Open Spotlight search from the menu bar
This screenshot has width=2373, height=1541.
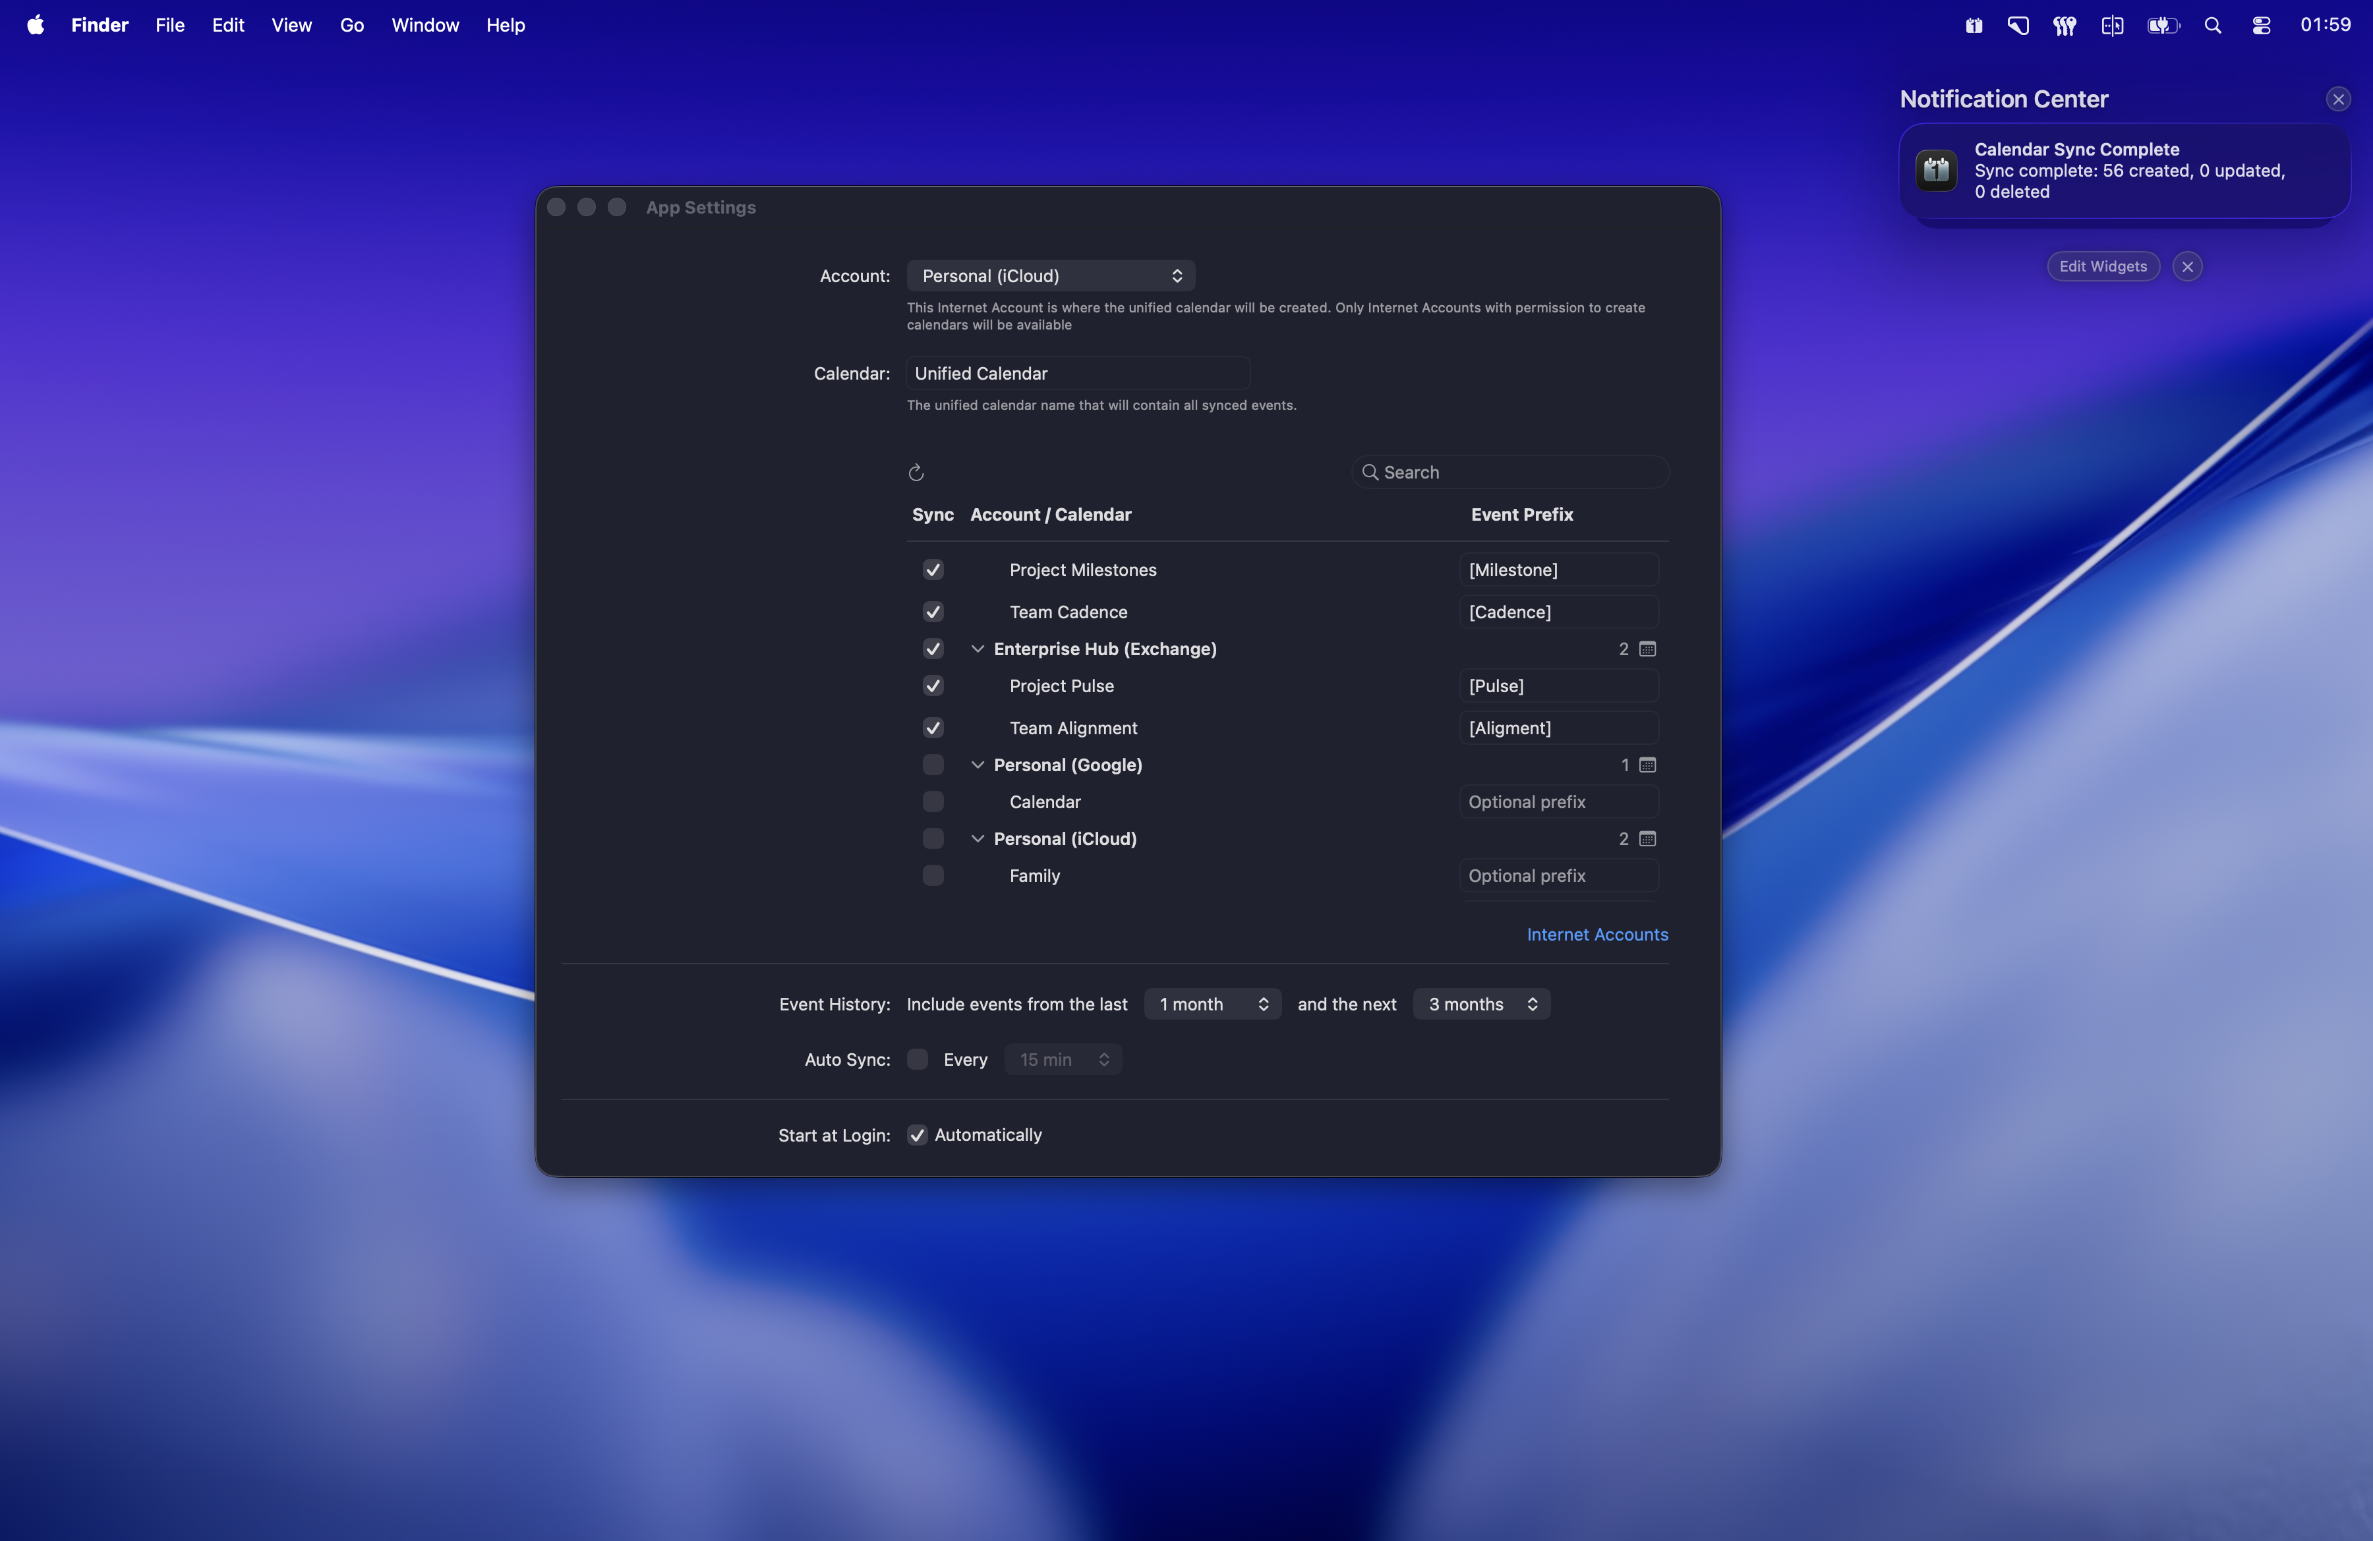click(x=2213, y=25)
